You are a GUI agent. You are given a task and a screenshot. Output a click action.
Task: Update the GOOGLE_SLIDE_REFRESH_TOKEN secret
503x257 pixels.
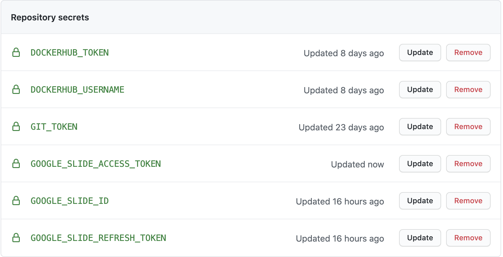420,238
